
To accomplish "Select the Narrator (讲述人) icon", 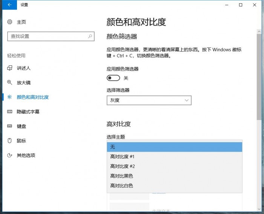I will click(9, 68).
